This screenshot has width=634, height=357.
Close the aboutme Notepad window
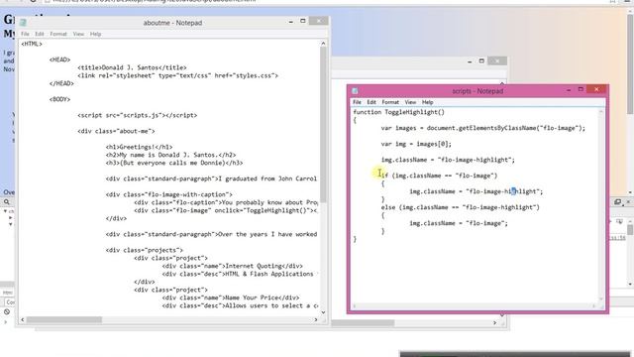point(319,21)
